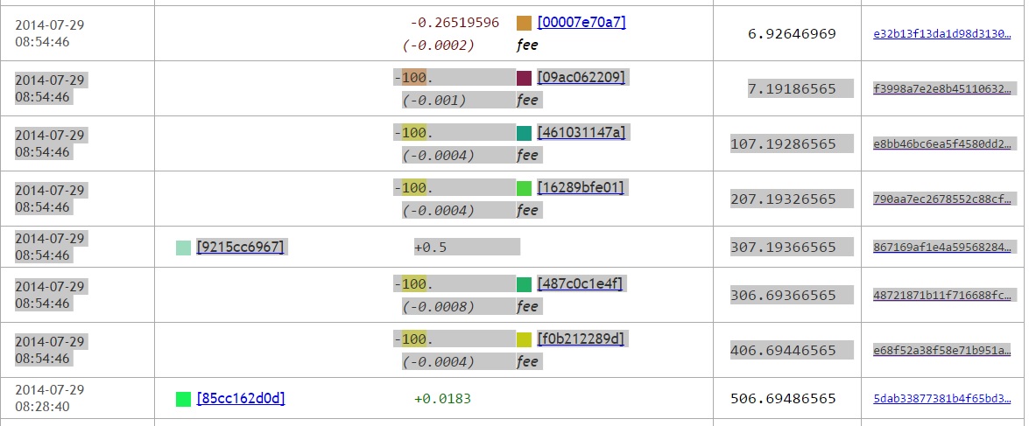Open transaction hash 48721871b11f716688fc
The image size is (1029, 426).
pos(941,296)
